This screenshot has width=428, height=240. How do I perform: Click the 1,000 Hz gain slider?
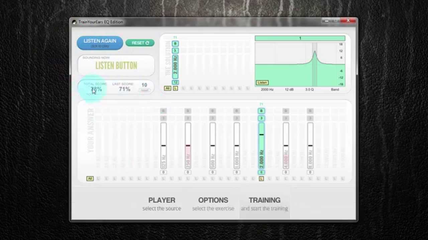(x=237, y=146)
